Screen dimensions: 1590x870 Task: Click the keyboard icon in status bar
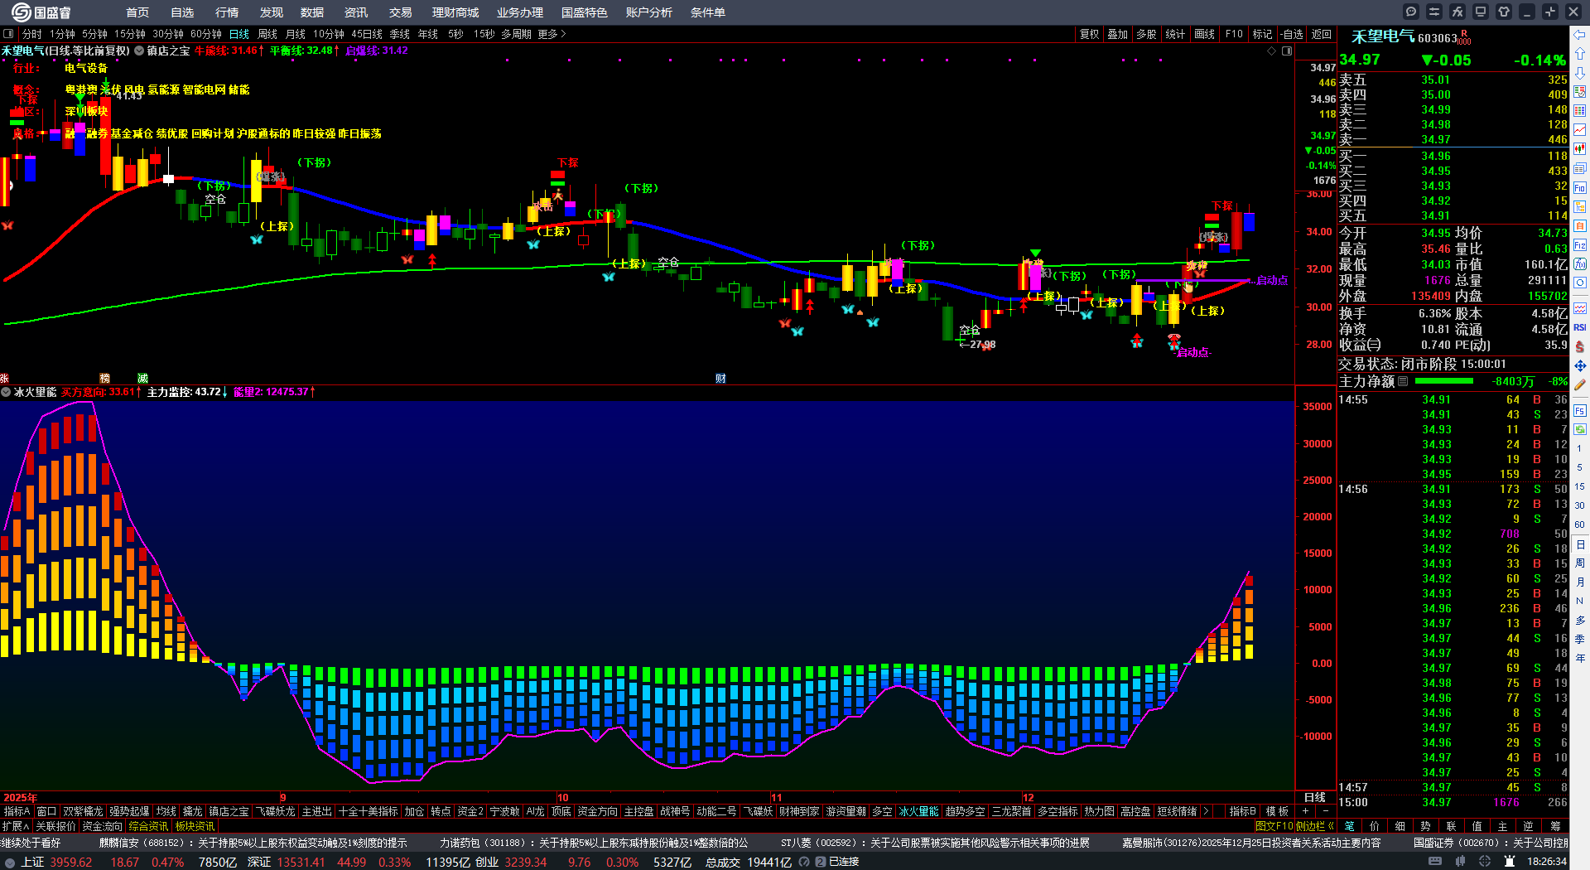[x=1435, y=862]
